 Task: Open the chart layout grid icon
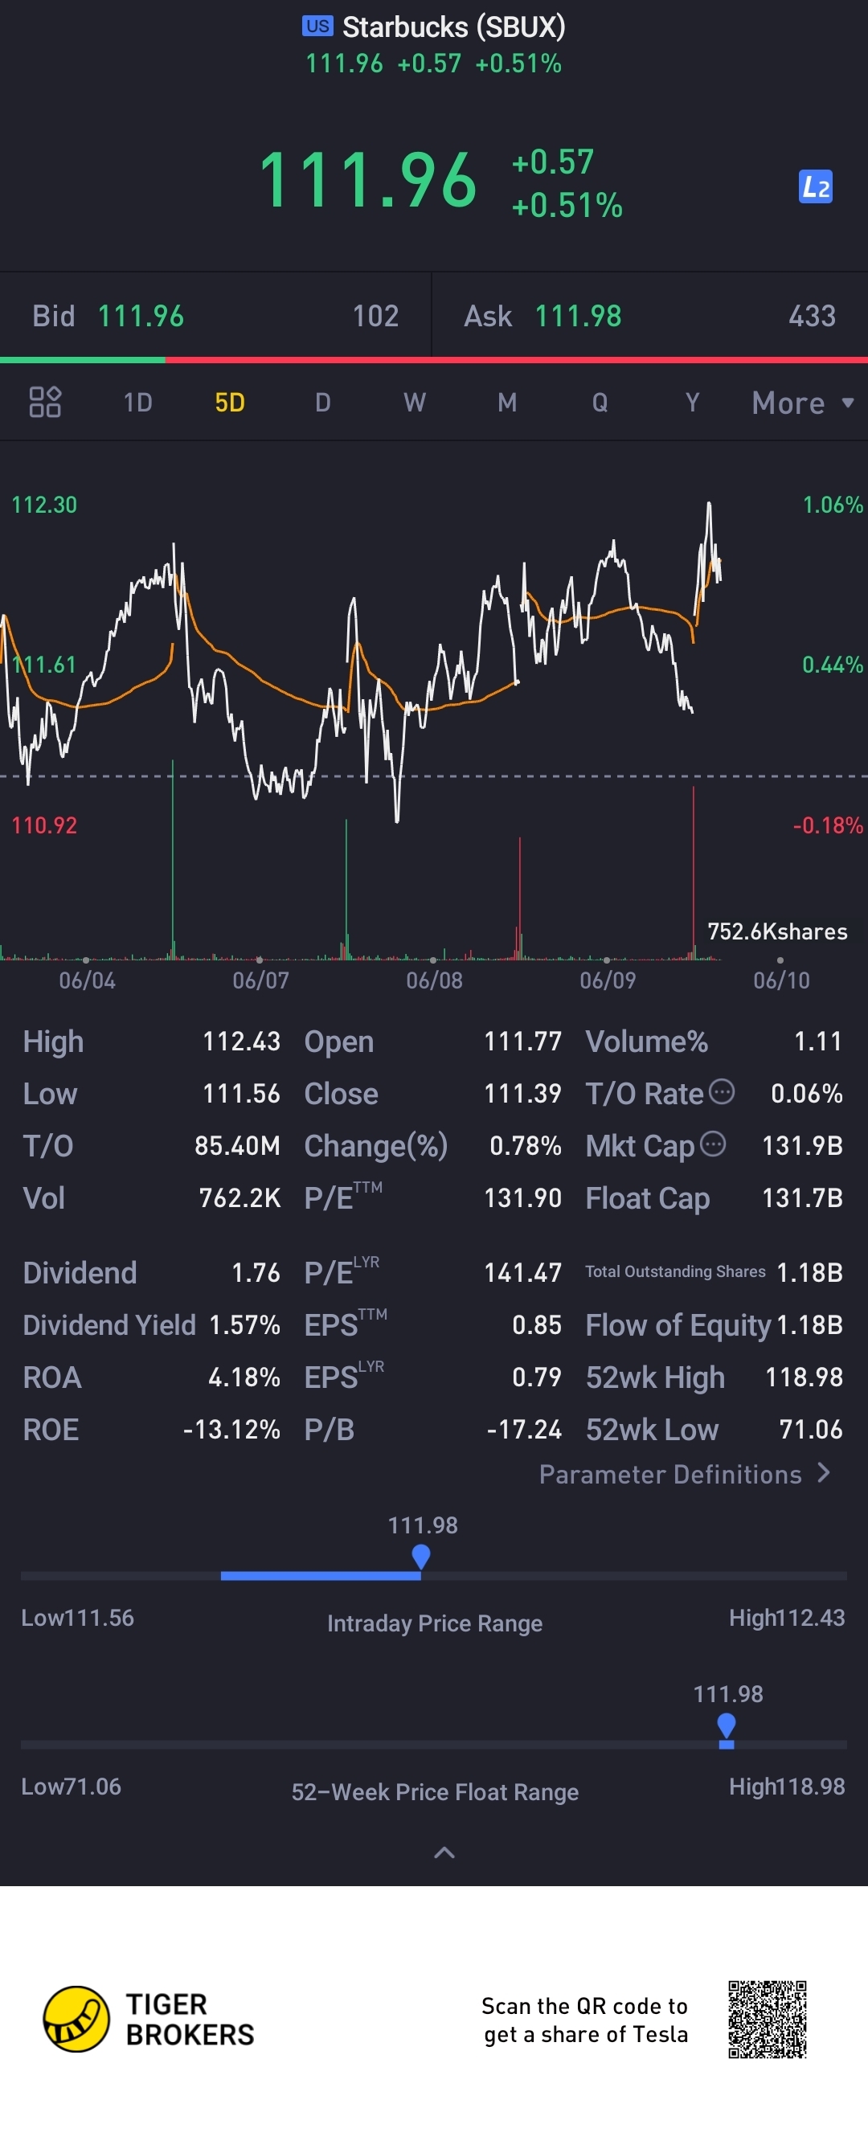(45, 402)
